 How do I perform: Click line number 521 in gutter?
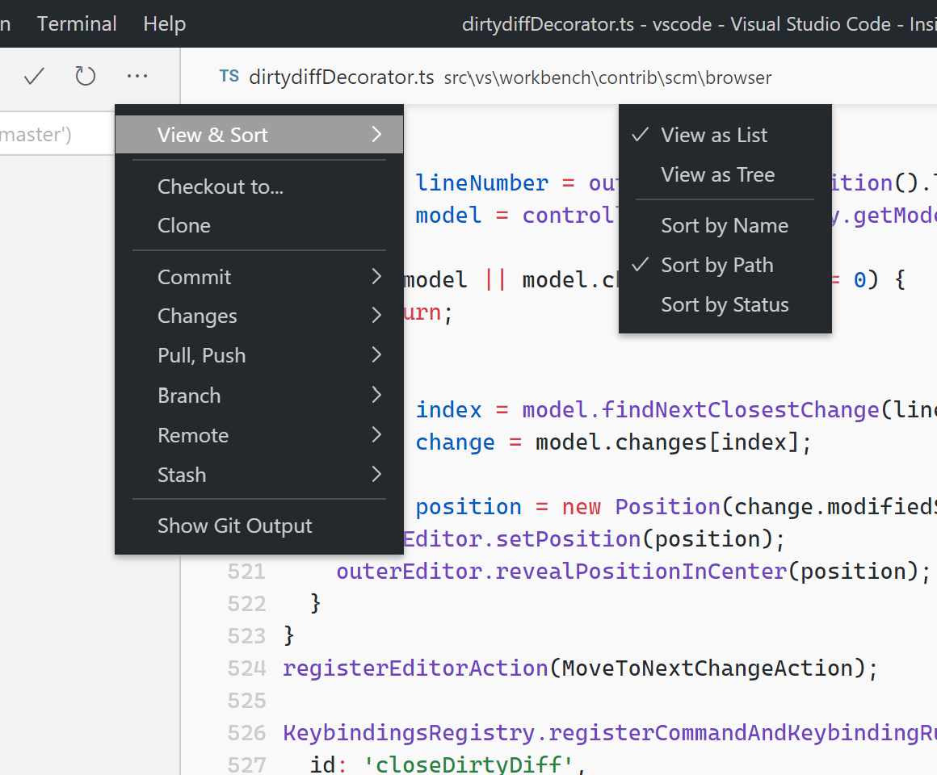(x=246, y=572)
